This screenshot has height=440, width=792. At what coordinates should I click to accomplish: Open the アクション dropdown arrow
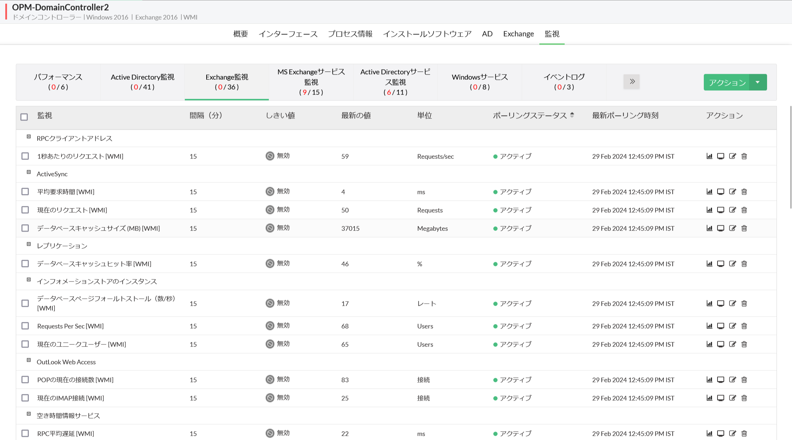pyautogui.click(x=758, y=82)
